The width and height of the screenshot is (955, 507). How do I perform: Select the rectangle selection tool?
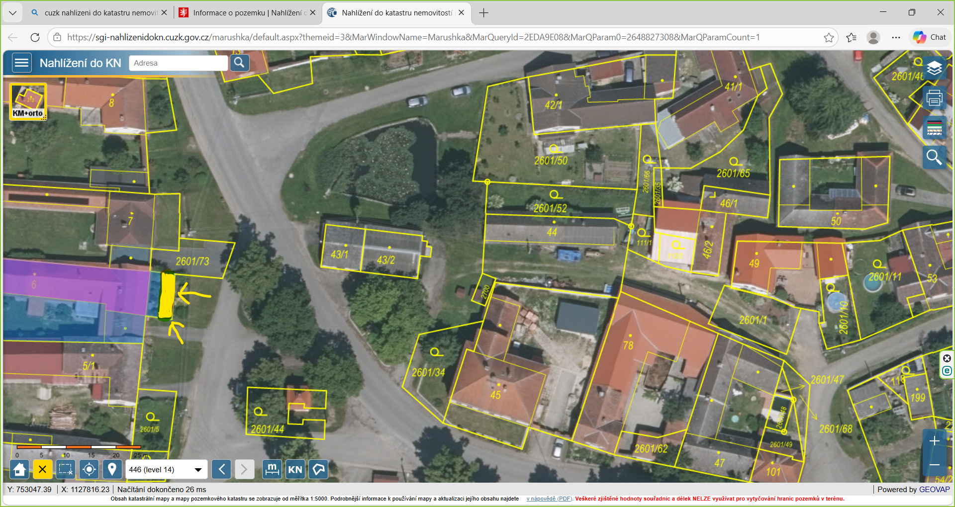pos(66,469)
